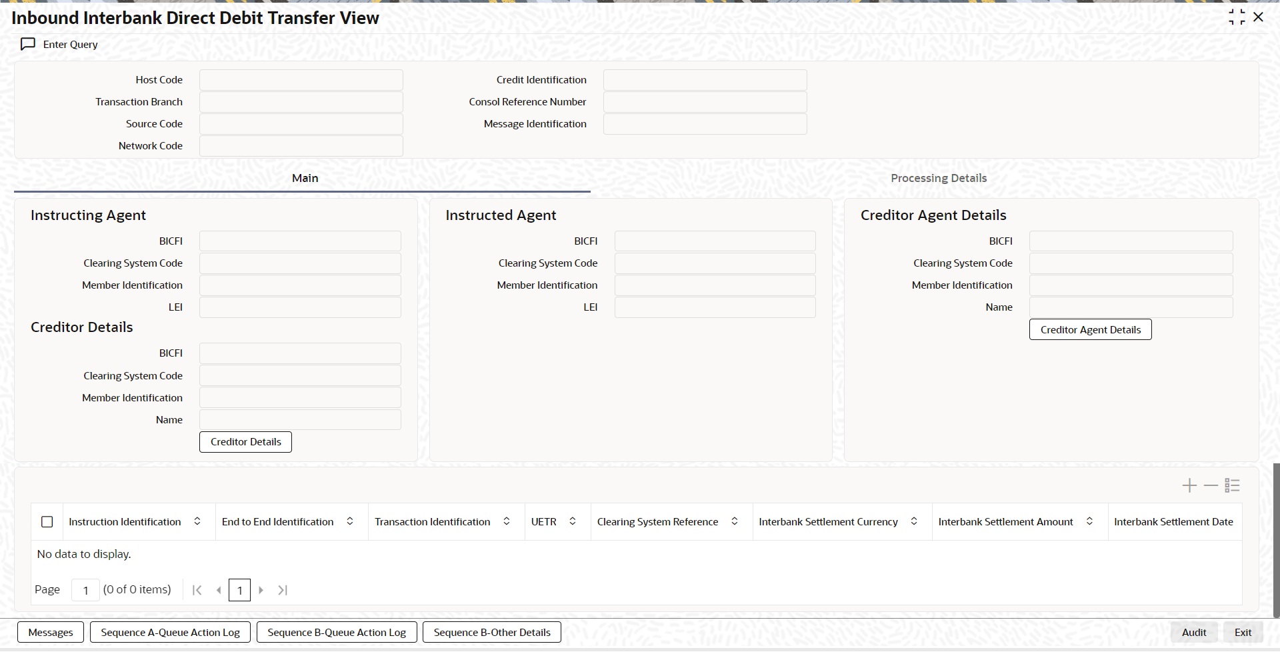Open Sequence A-Queue Action Log
1280x652 pixels.
coord(170,633)
